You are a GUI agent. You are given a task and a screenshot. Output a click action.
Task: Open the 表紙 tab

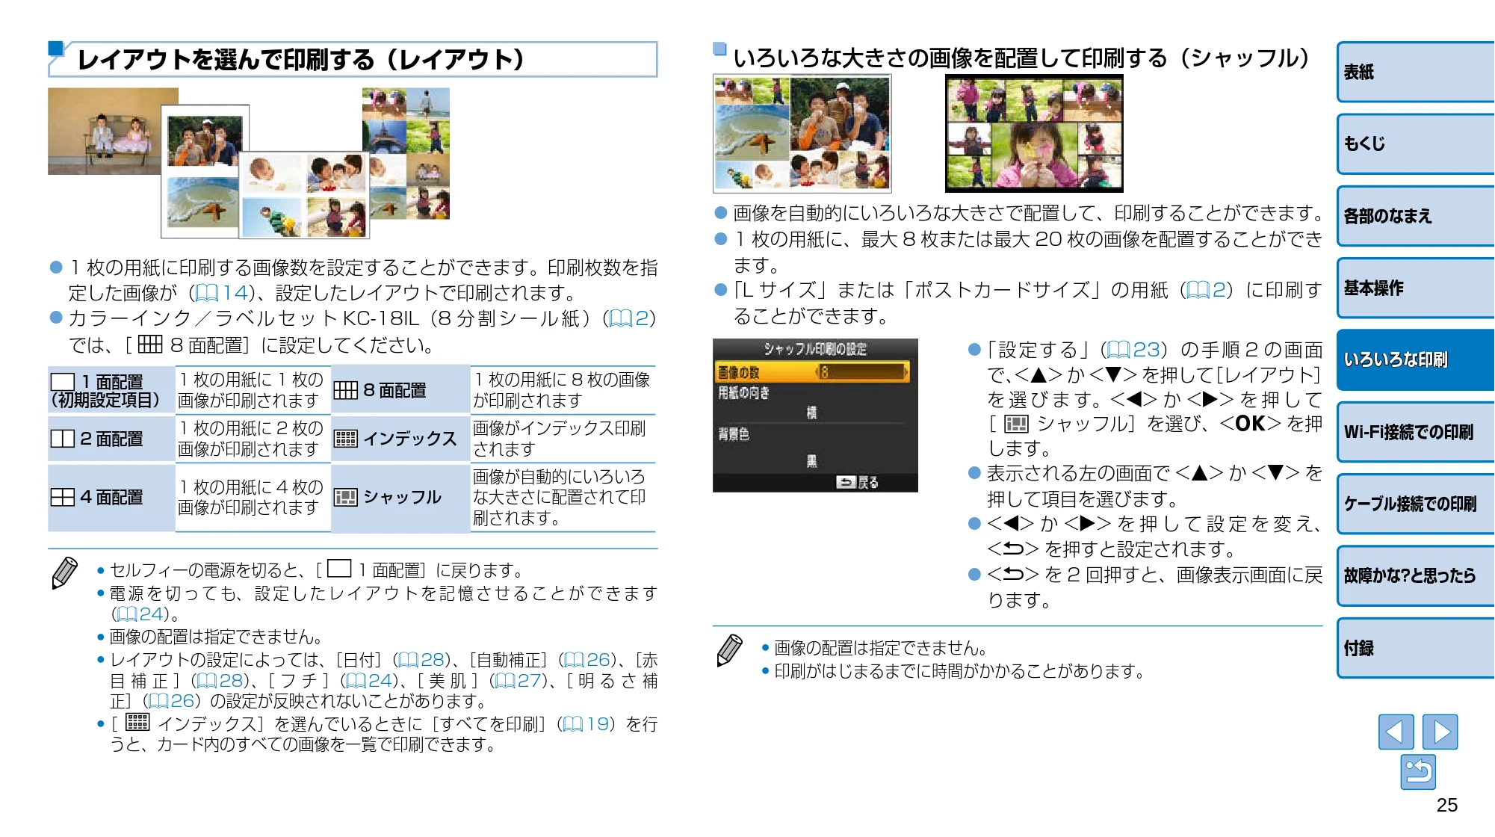(1415, 72)
